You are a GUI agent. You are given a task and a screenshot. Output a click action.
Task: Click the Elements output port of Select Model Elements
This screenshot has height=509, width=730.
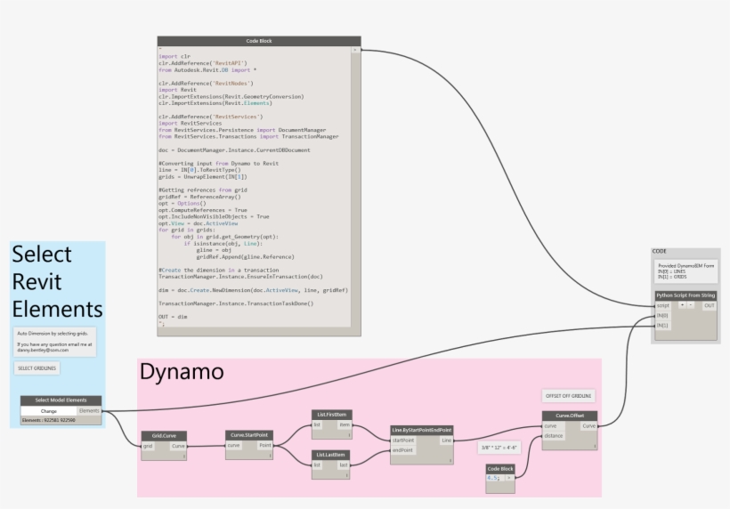[89, 411]
